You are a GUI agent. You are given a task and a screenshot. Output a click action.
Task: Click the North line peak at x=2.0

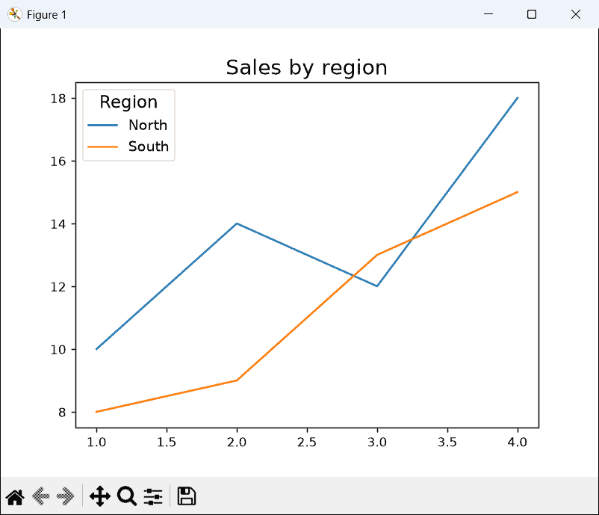click(237, 223)
